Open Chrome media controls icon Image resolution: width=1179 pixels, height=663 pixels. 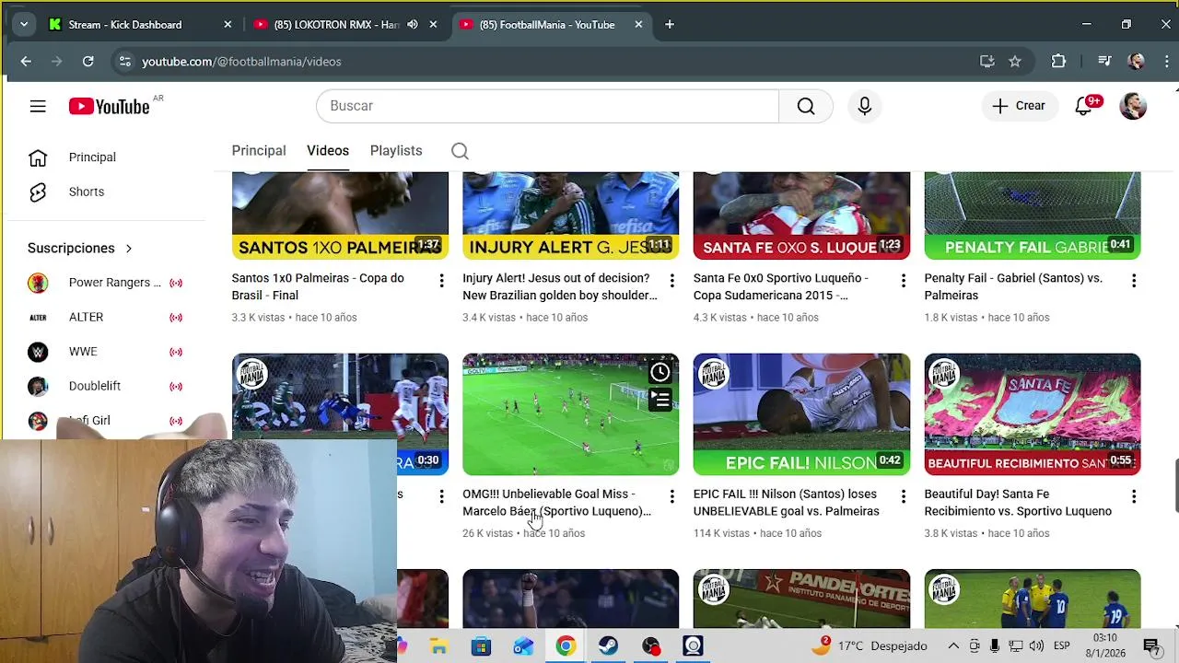pos(1104,62)
